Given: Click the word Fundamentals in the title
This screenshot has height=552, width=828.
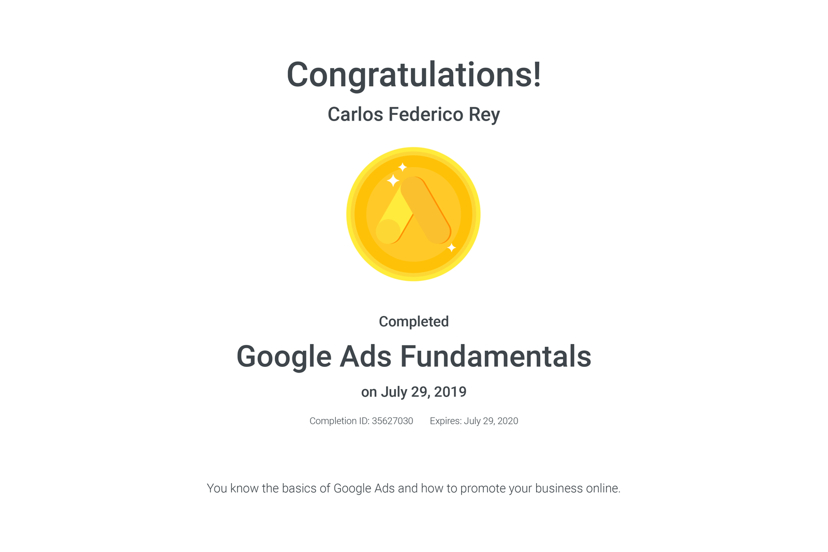Looking at the screenshot, I should [x=496, y=356].
